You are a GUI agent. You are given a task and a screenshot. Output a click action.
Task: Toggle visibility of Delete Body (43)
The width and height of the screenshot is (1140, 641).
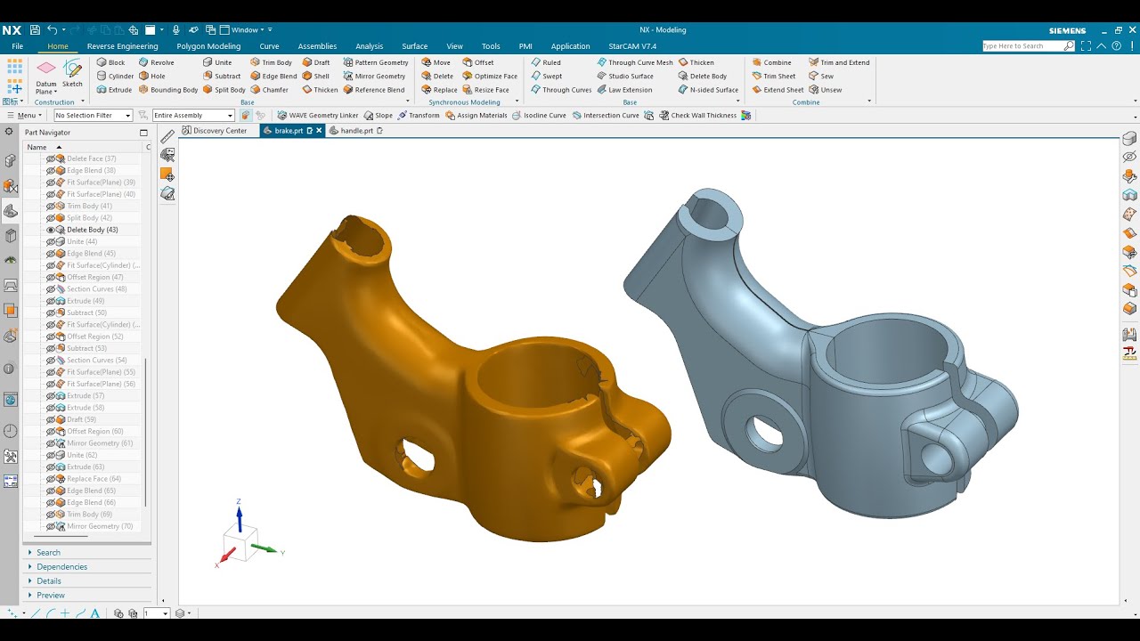click(x=51, y=230)
